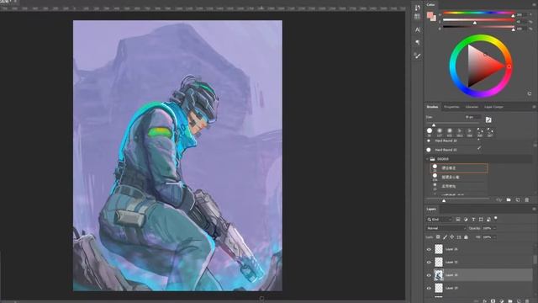538x303 pixels.
Task: Filter layers by smart objects icon
Action: (488, 219)
